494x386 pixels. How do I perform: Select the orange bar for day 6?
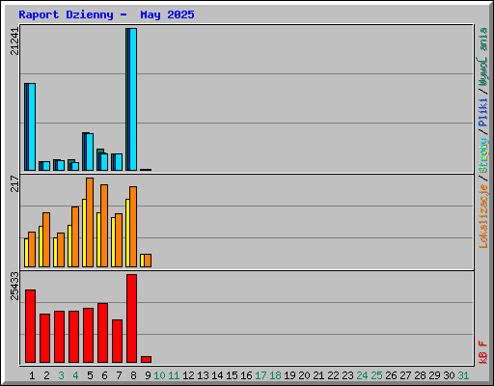(104, 226)
